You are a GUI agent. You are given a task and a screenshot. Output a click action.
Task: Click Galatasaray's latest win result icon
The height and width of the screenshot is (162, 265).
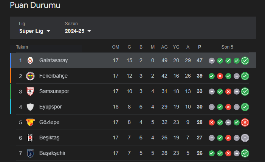245,61
